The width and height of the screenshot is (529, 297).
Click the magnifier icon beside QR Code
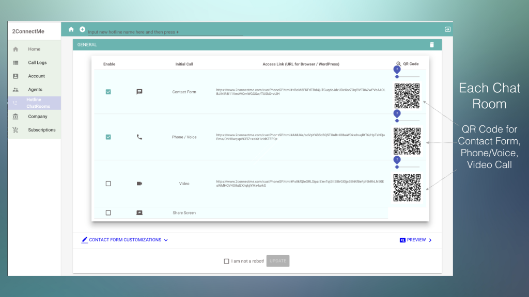[x=398, y=63]
